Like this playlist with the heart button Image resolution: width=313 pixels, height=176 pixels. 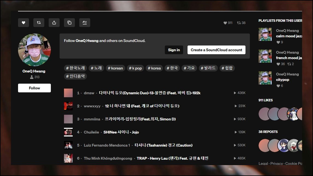click(x=23, y=23)
